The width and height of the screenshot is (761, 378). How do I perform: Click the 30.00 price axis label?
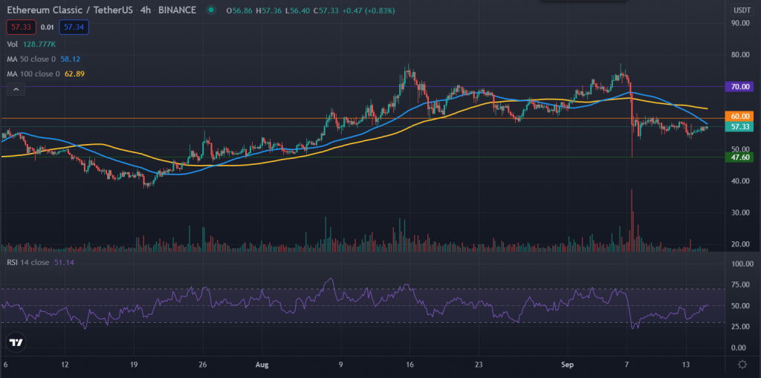[x=742, y=212]
